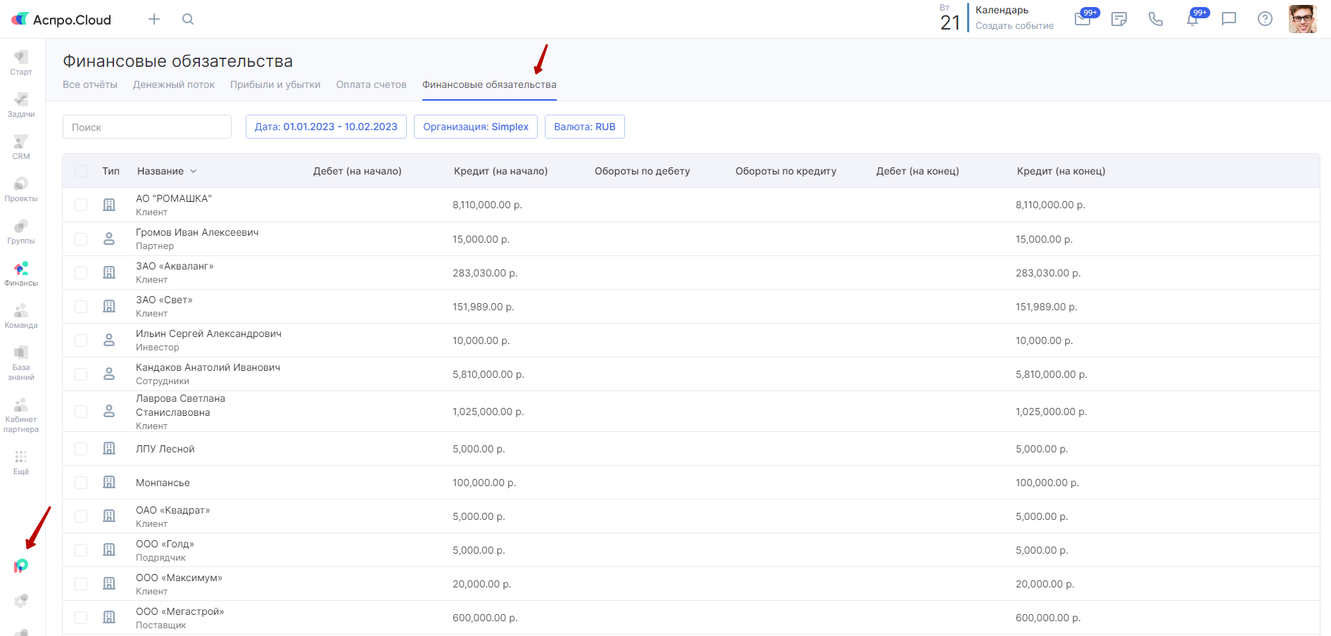
Task: Switch to the Денежный поток tab
Action: tap(174, 84)
